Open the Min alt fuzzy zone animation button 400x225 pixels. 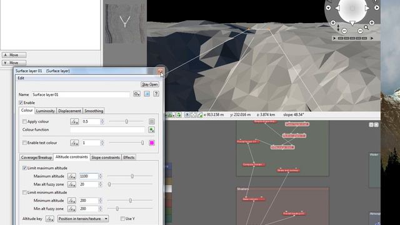point(72,209)
